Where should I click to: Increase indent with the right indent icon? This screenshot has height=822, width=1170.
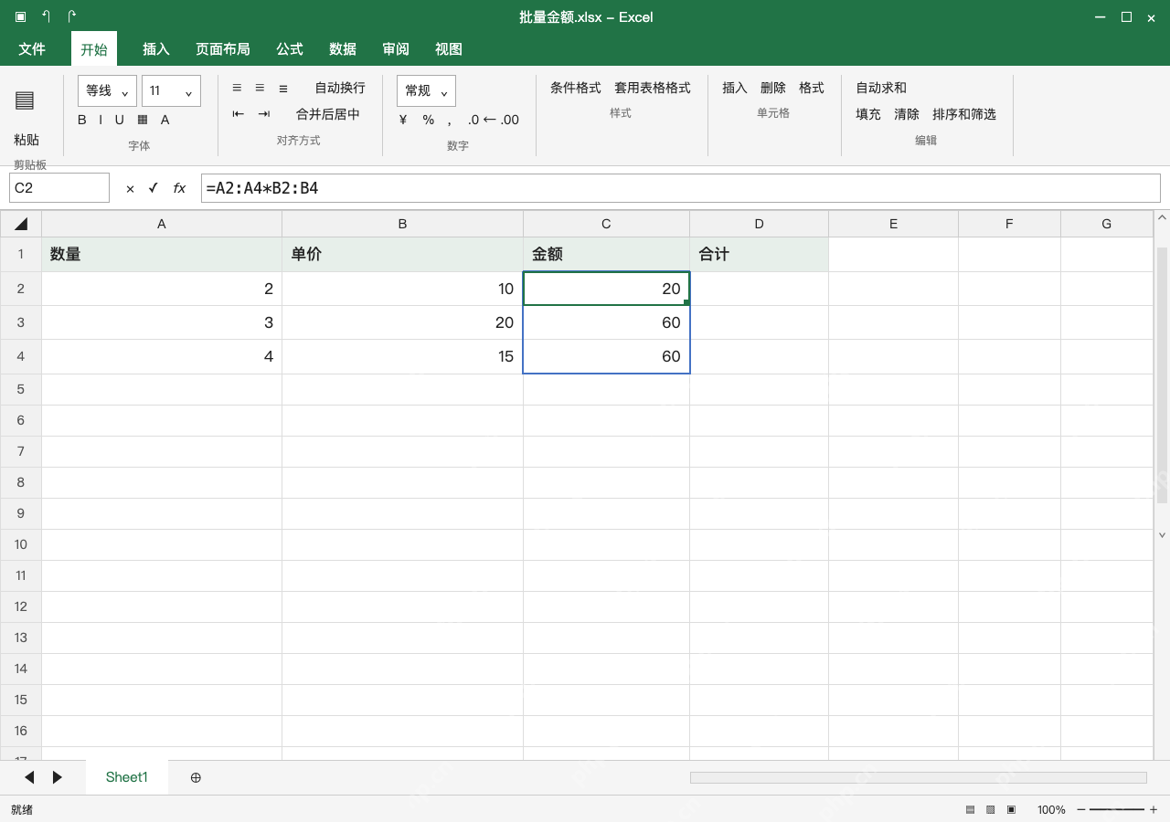click(264, 114)
